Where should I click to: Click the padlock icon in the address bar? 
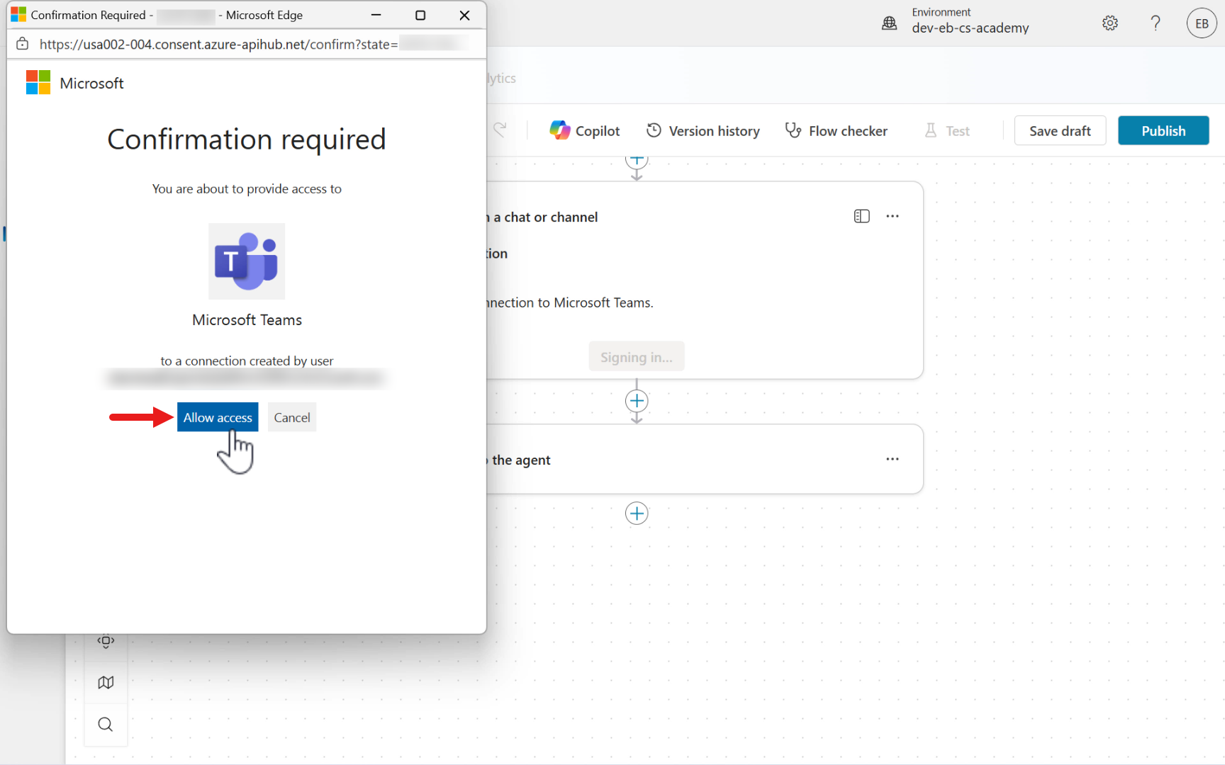click(x=22, y=43)
